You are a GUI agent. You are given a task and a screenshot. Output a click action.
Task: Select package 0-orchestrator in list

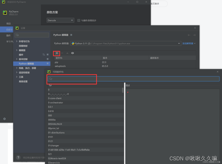click(86, 103)
